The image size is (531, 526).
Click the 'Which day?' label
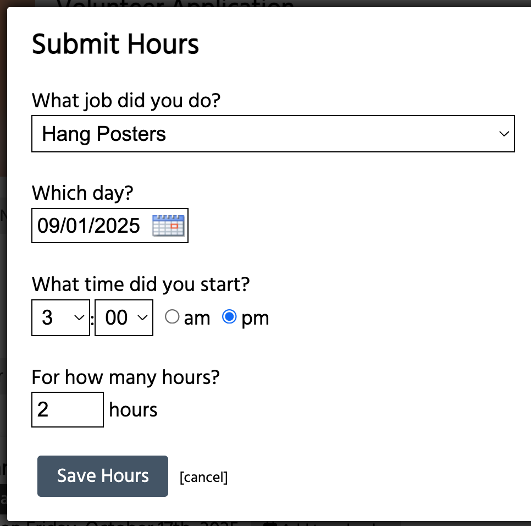[82, 193]
